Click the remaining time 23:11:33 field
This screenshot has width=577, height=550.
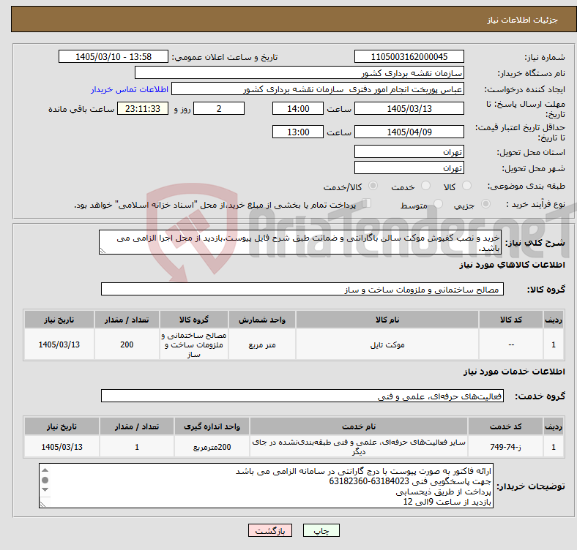(x=143, y=108)
